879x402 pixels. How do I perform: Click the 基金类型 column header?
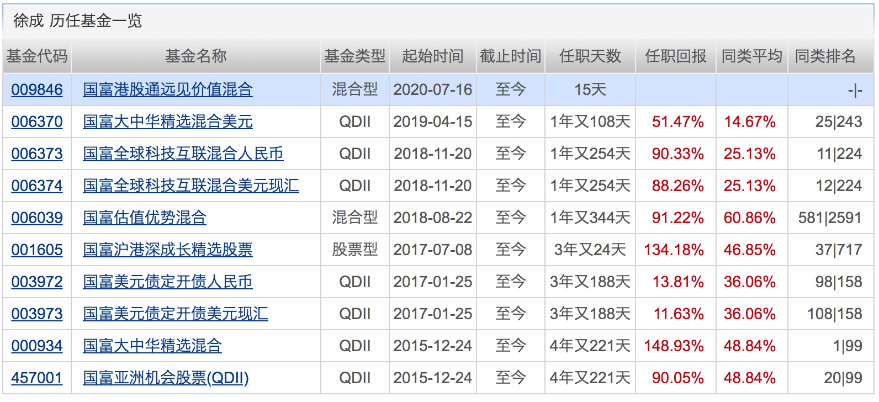(355, 56)
